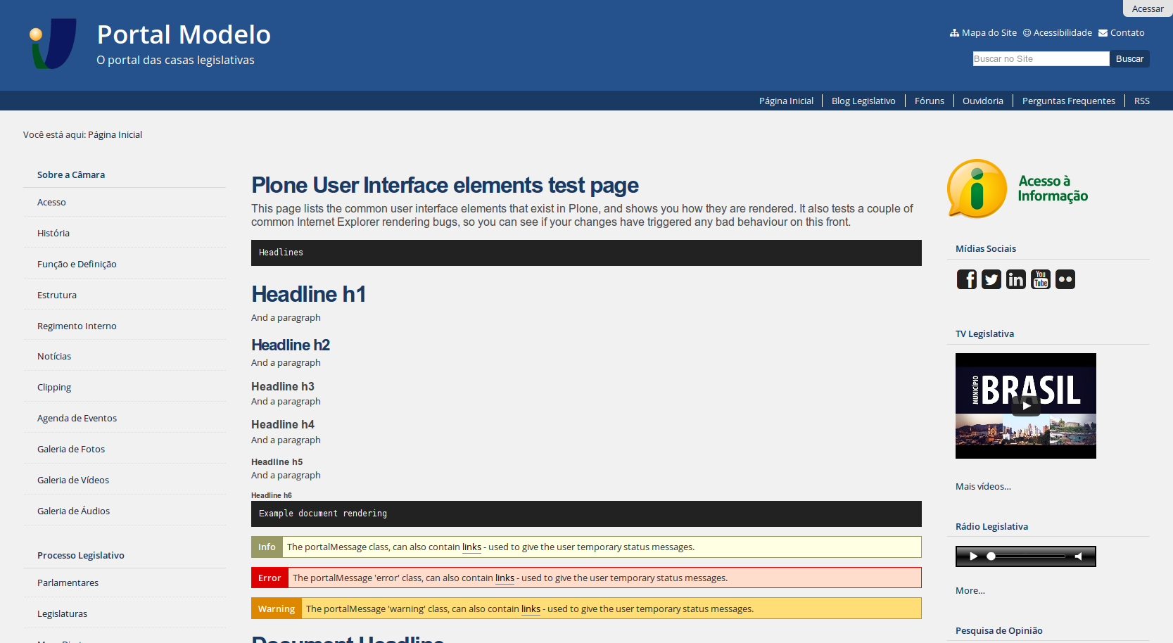
Task: Click the Pesquisa de Opinião portlet header
Action: (999, 630)
